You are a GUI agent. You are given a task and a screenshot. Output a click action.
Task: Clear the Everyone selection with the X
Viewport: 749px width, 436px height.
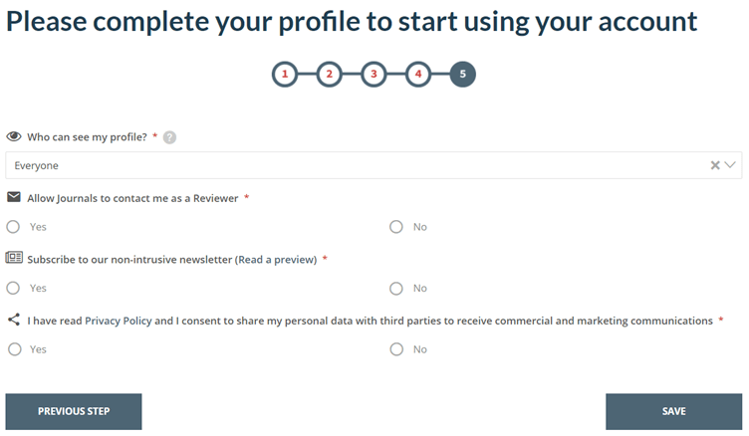[715, 165]
